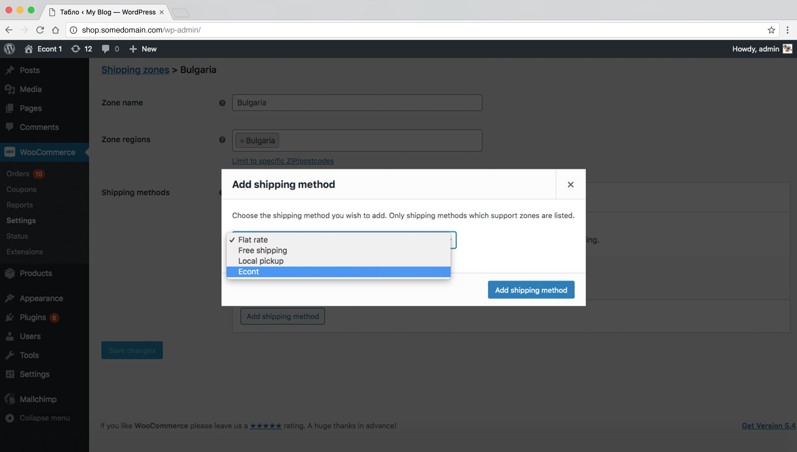Image resolution: width=797 pixels, height=452 pixels.
Task: Click the Zone name input field
Action: 357,103
